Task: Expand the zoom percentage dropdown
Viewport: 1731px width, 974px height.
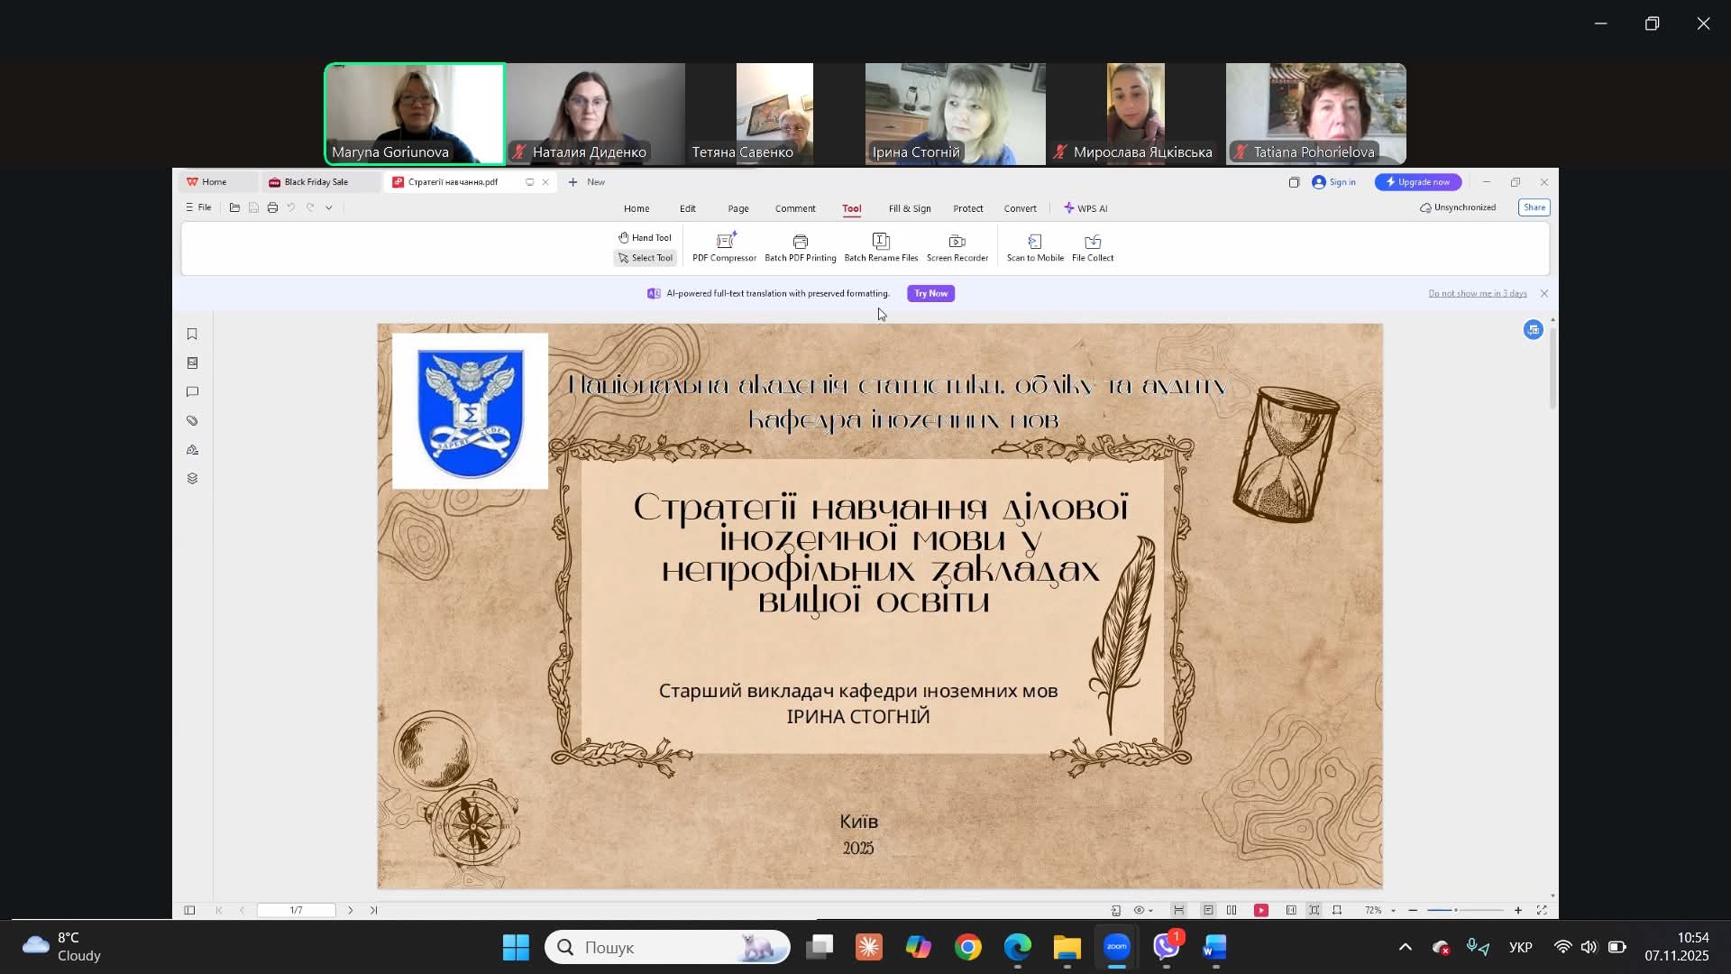Action: [x=1393, y=911]
